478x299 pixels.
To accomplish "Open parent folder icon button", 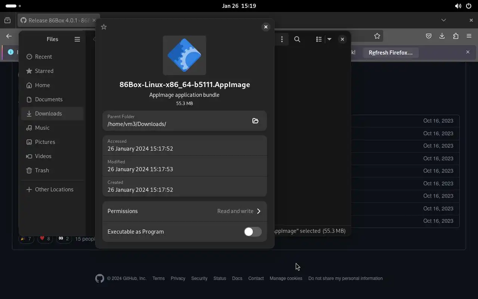I will click(255, 121).
